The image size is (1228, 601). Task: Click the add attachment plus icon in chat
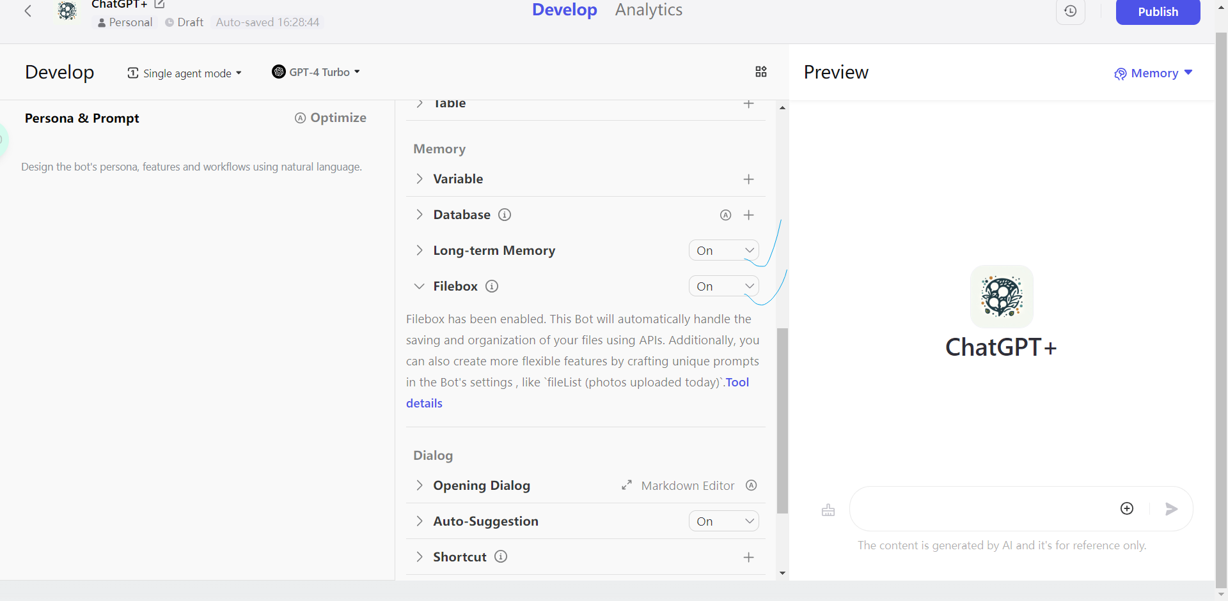[1127, 508]
